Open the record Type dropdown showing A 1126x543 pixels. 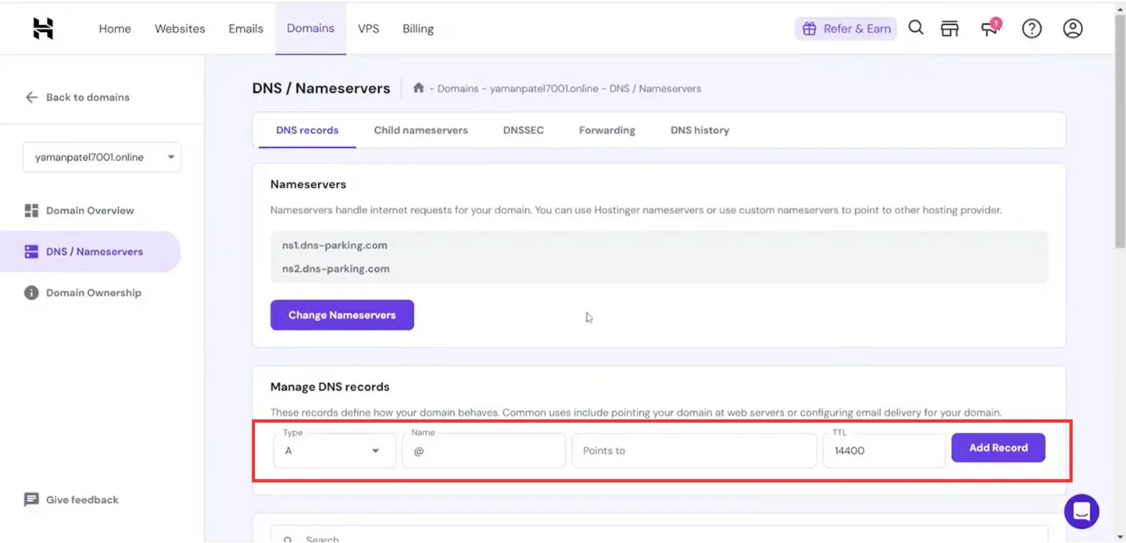(335, 451)
